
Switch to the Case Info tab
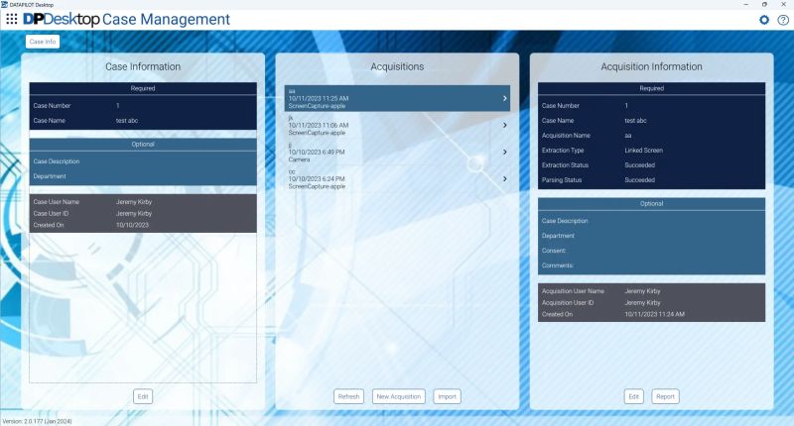tap(43, 42)
